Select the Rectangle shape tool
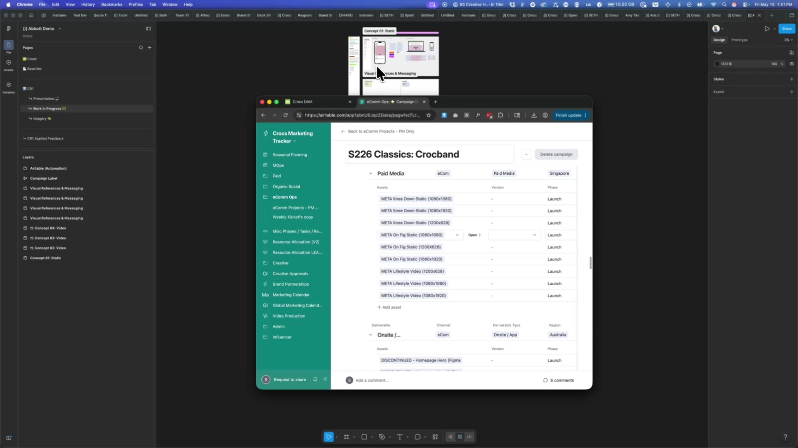798x448 pixels. 364,437
